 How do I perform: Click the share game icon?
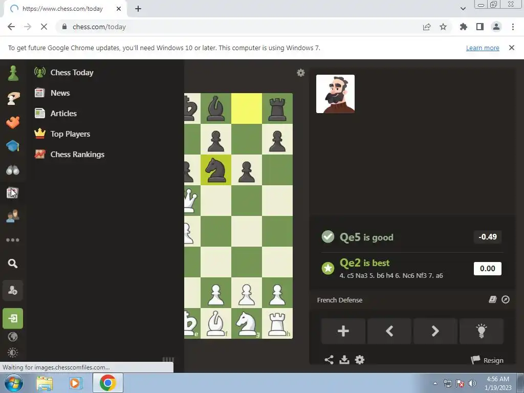(329, 360)
